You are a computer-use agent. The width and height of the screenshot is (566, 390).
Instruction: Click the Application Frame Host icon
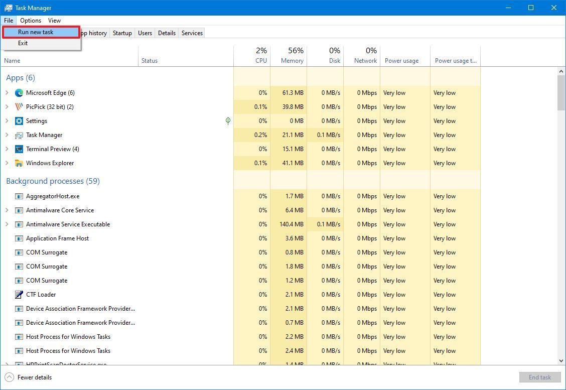19,238
